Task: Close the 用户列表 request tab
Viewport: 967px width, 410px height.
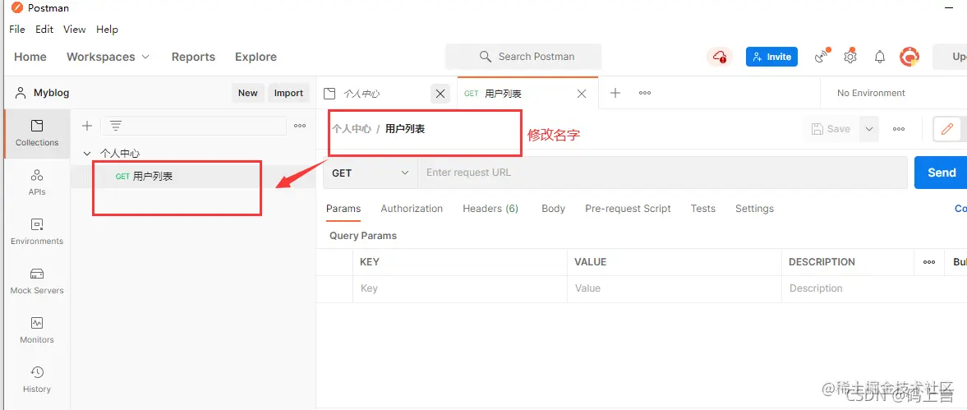Action: click(582, 94)
